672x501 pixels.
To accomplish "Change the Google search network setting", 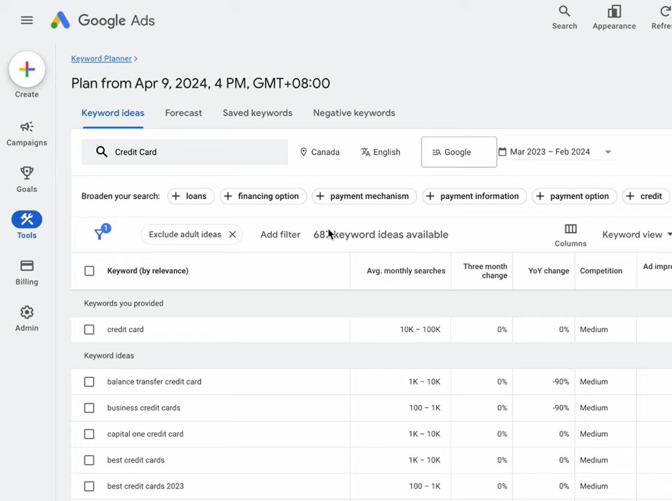I will [x=459, y=152].
